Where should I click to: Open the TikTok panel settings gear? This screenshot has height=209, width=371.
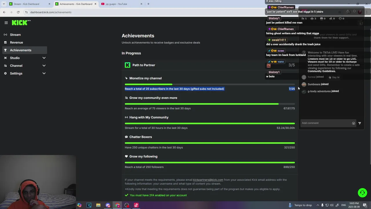click(x=354, y=11)
